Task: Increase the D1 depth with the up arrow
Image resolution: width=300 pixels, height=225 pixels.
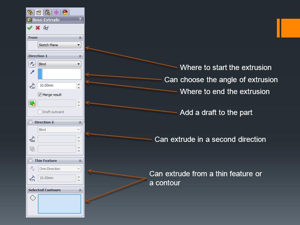Action: click(79, 84)
